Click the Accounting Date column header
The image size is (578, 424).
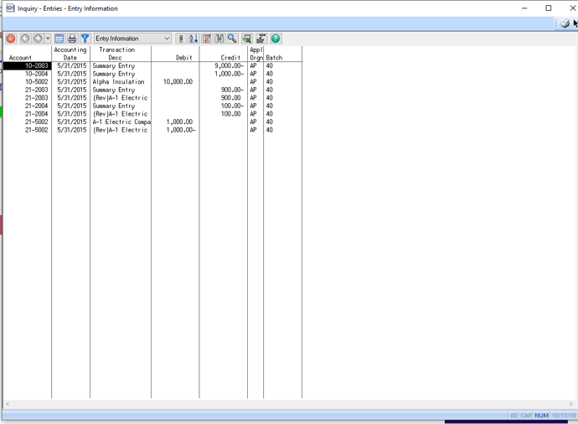[70, 54]
